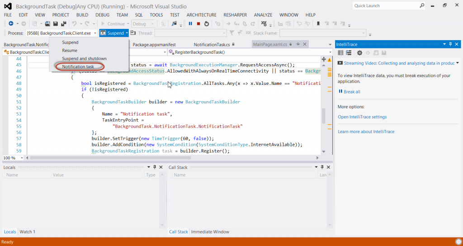
Task: Switch to the Package.appxmanifest tab
Action: [x=154, y=45]
